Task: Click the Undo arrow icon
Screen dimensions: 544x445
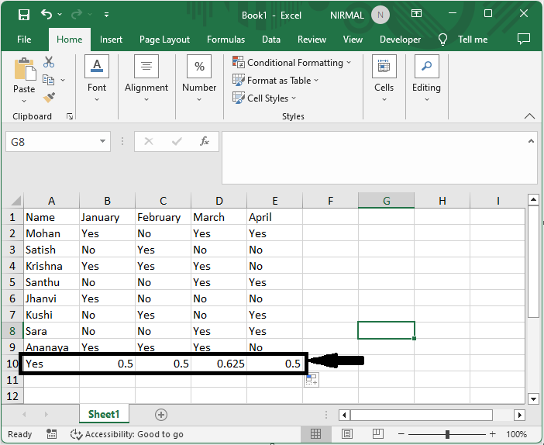Action: click(47, 15)
